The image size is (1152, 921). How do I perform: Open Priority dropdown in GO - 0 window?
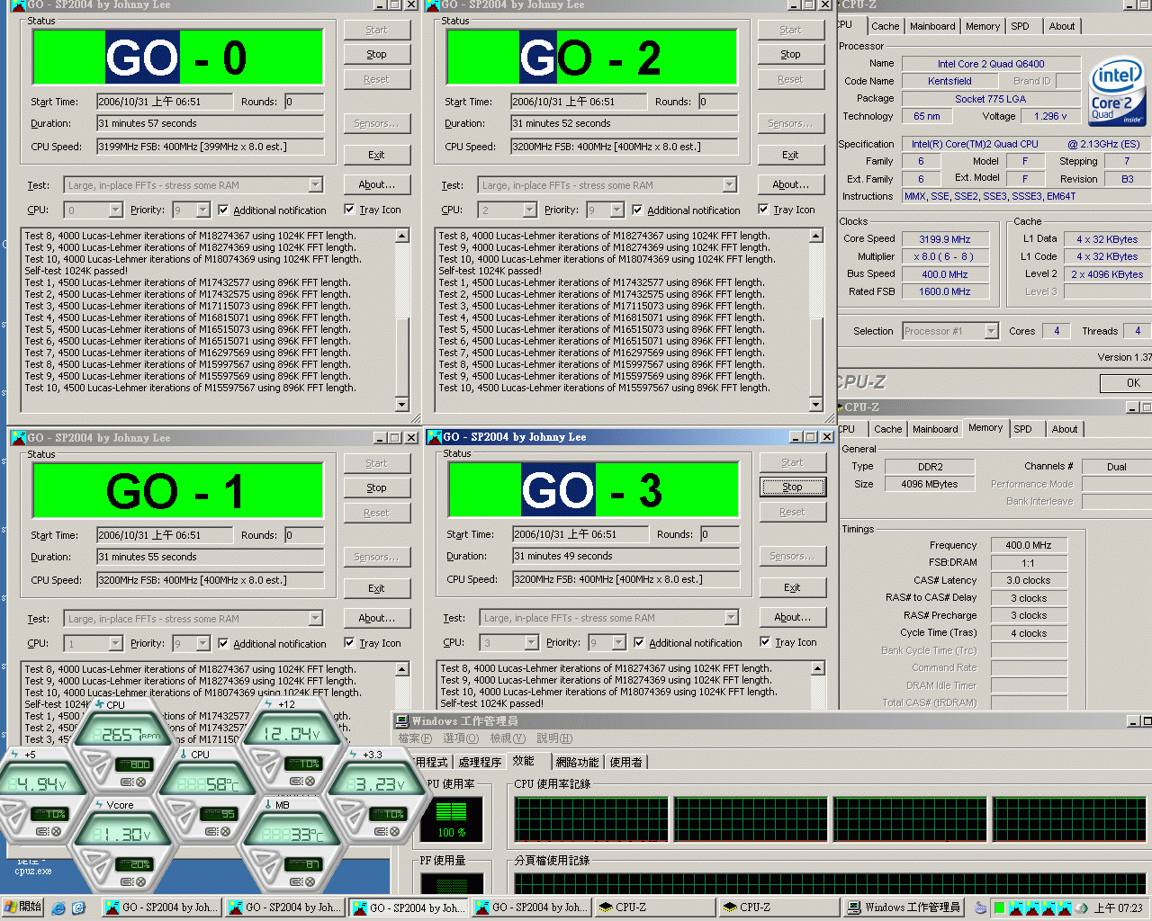(203, 210)
